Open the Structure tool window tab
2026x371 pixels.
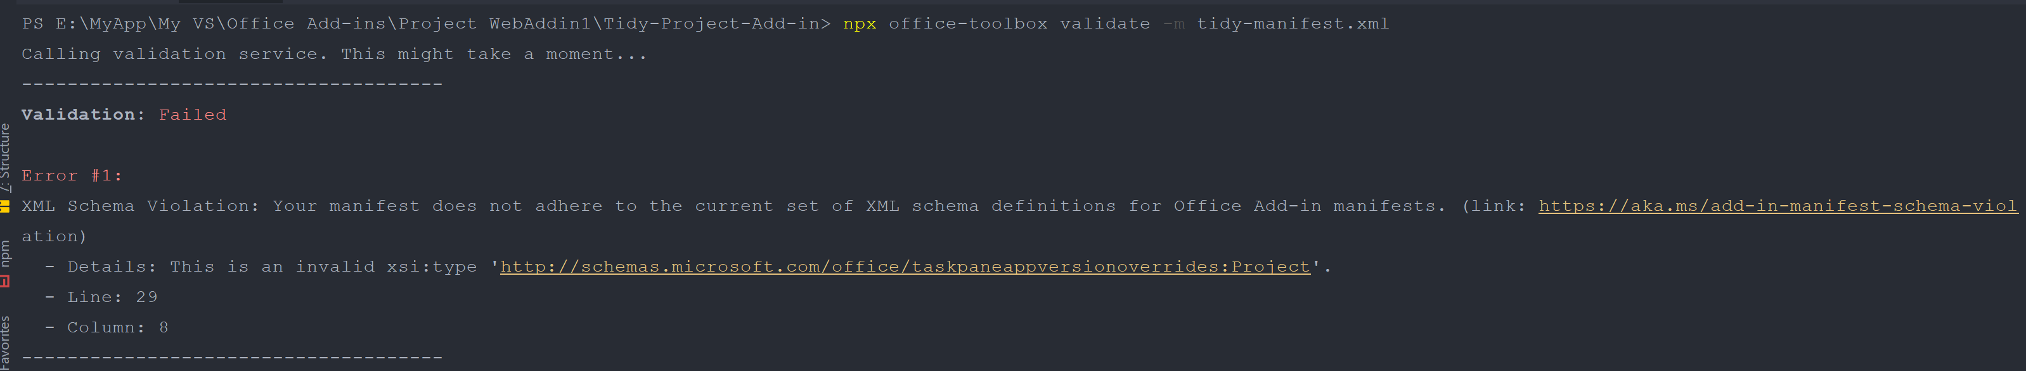pos(6,157)
